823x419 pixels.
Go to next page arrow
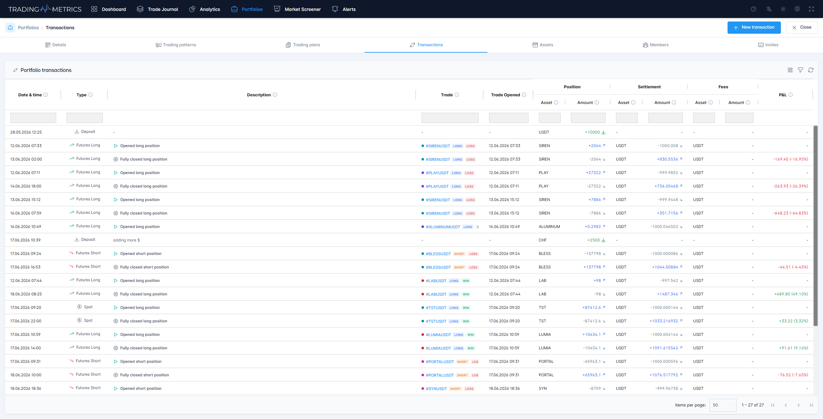(x=799, y=405)
